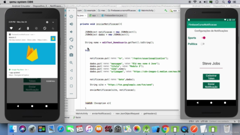
Task: Click Spotlight search in the menu bar
Action: [223, 2]
